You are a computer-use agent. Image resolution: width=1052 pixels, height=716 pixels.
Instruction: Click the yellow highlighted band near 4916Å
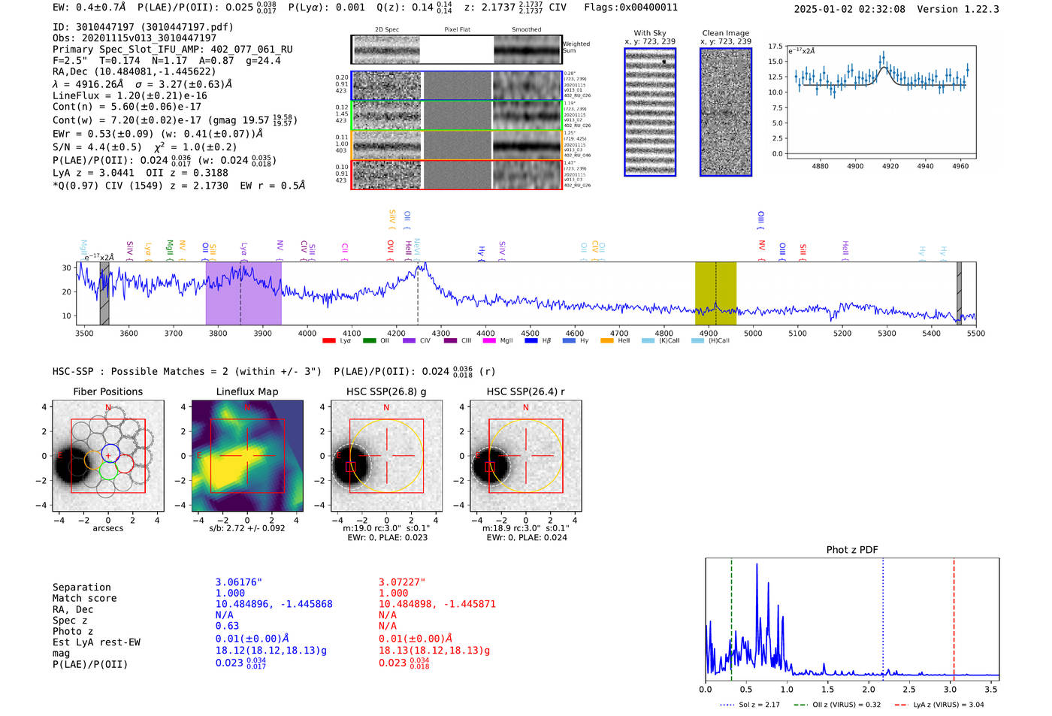(x=715, y=293)
